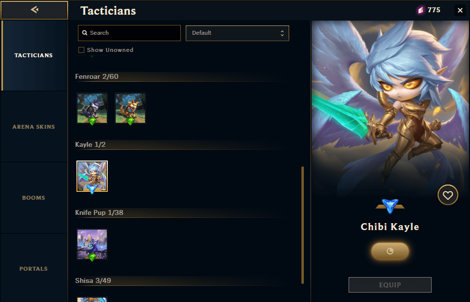The width and height of the screenshot is (470, 302).
Task: Choose the Chibi Kayle thumbnail
Action: tap(92, 176)
